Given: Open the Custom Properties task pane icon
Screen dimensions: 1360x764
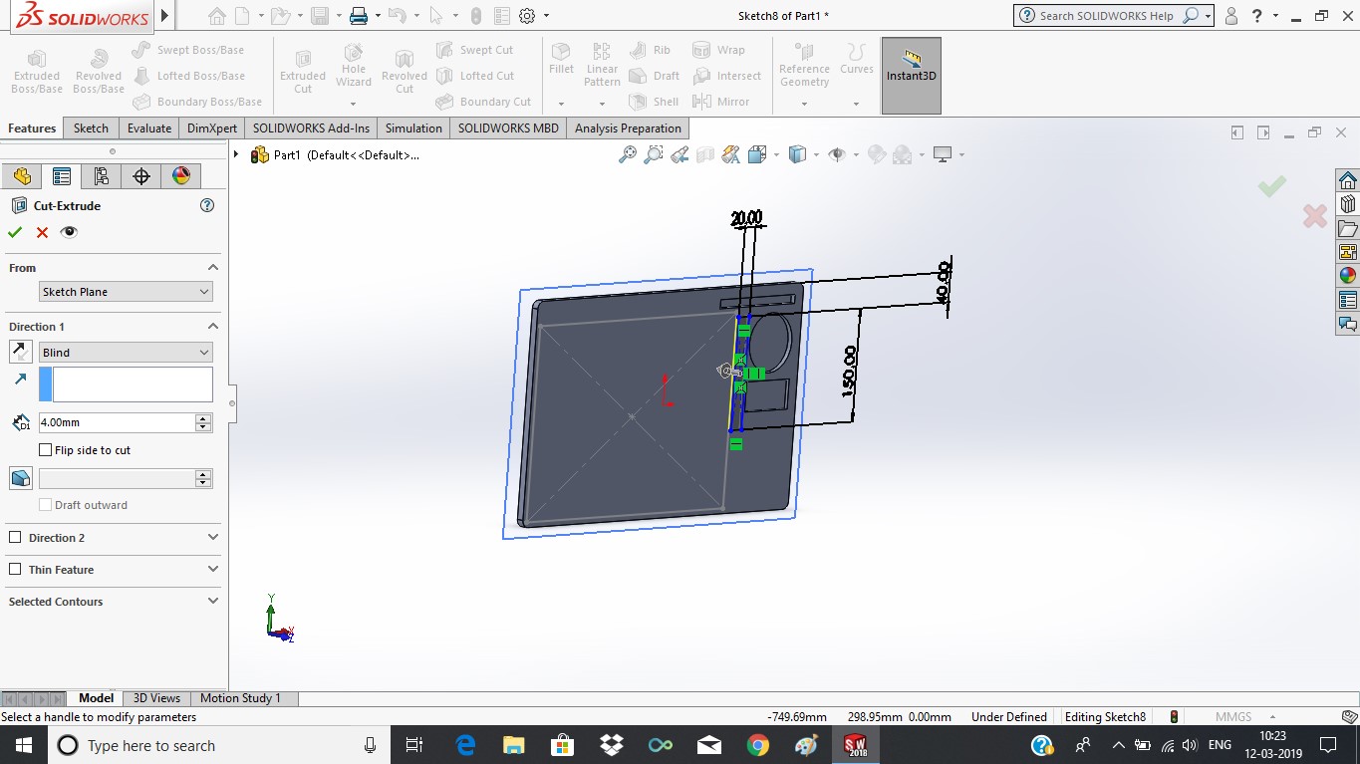Looking at the screenshot, I should (x=1348, y=300).
